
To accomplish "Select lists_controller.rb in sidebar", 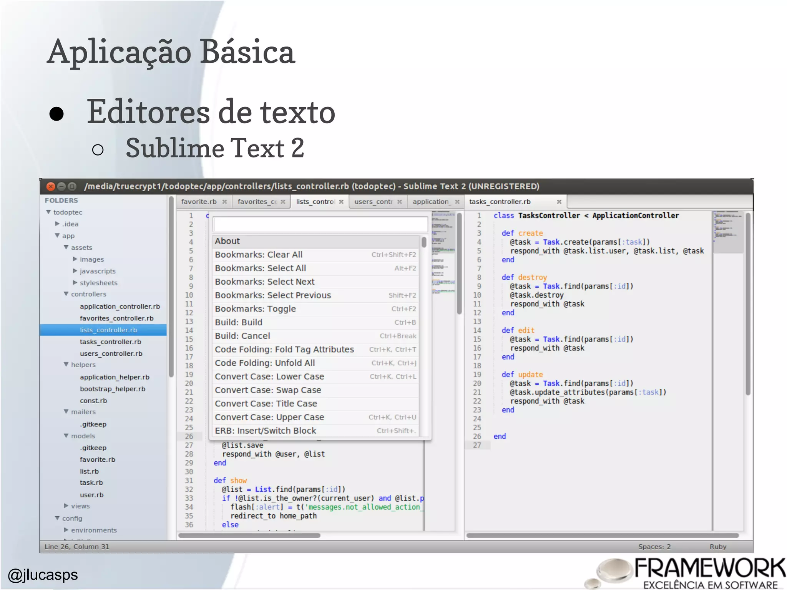I will (103, 330).
